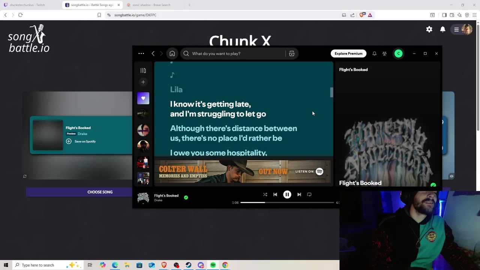Jump to lyric 'I know it's getting late'

pos(218,109)
